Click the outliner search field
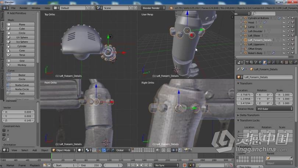 [263, 14]
